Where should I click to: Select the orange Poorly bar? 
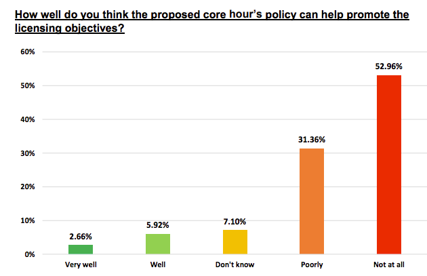pyautogui.click(x=312, y=201)
